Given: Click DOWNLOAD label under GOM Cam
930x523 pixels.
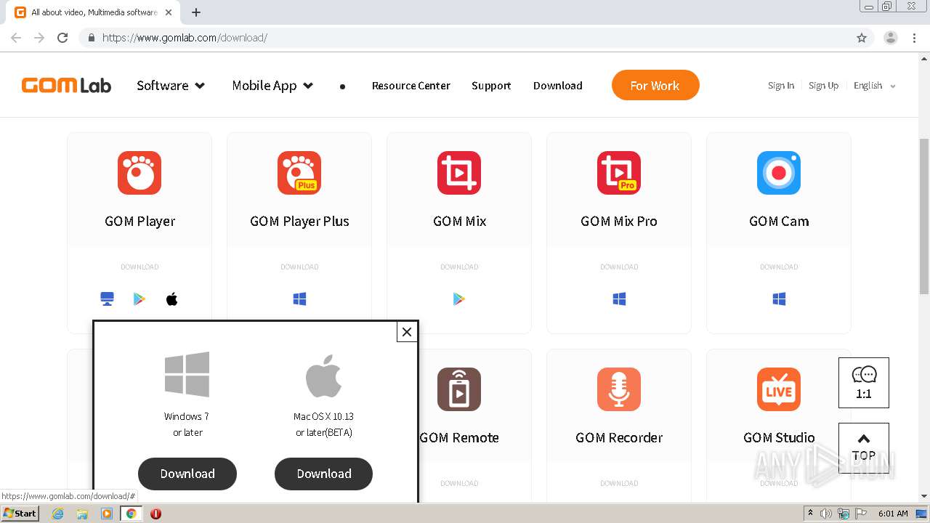Looking at the screenshot, I should [x=779, y=267].
